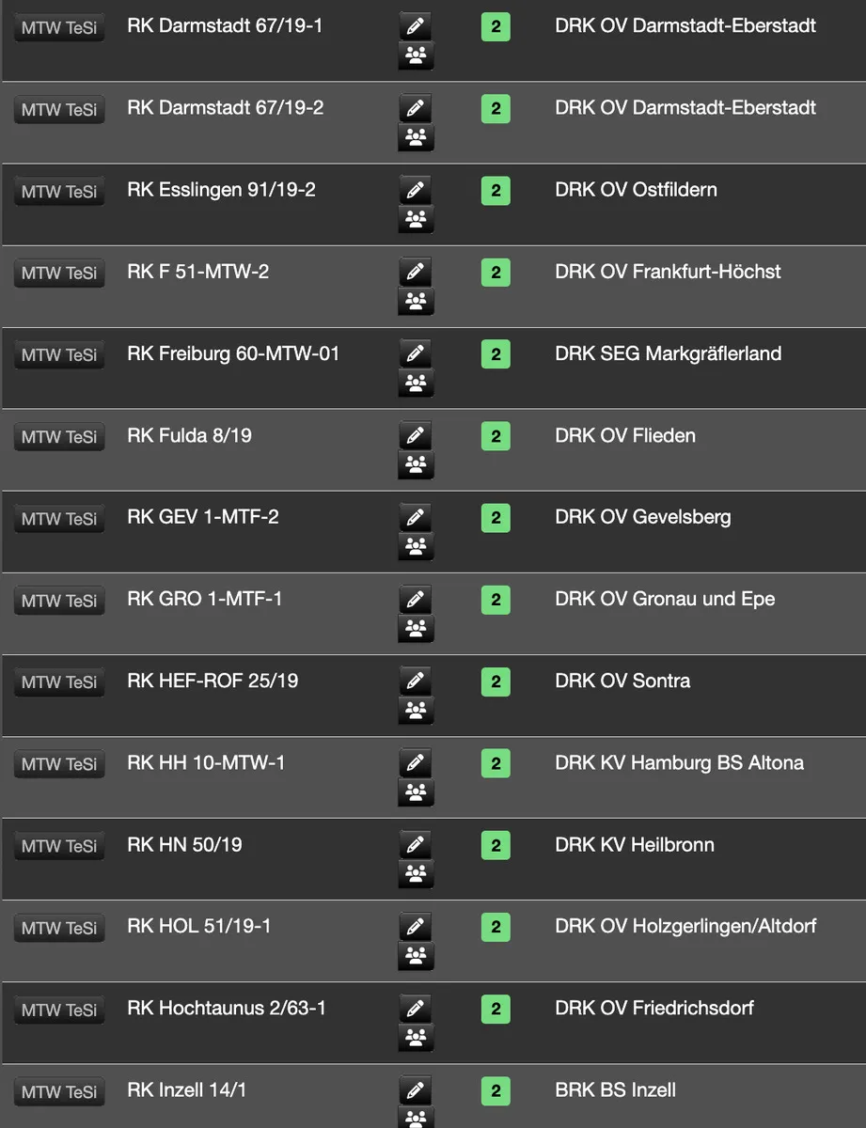Open crew assignment for RK Darmstadt 67/19-2
This screenshot has height=1128, width=866.
coord(415,138)
